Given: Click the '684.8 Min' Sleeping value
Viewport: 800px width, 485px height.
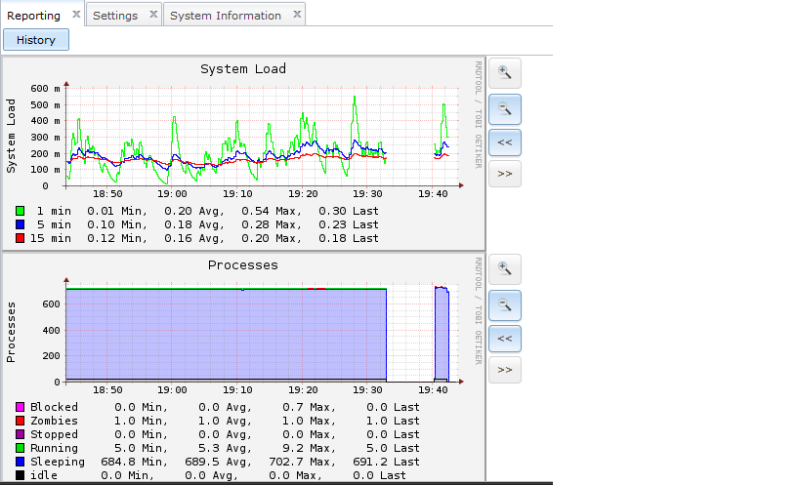Looking at the screenshot, I should [x=135, y=463].
